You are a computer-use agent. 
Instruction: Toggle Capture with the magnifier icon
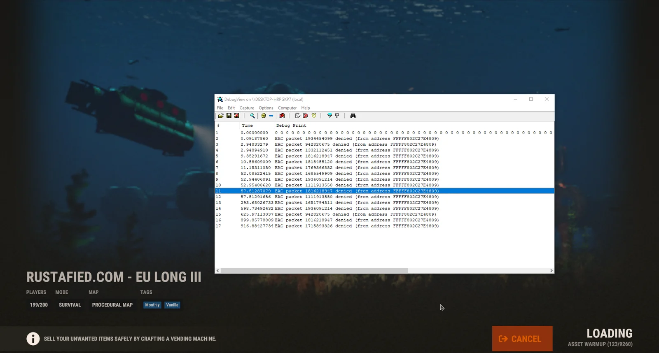pyautogui.click(x=252, y=116)
